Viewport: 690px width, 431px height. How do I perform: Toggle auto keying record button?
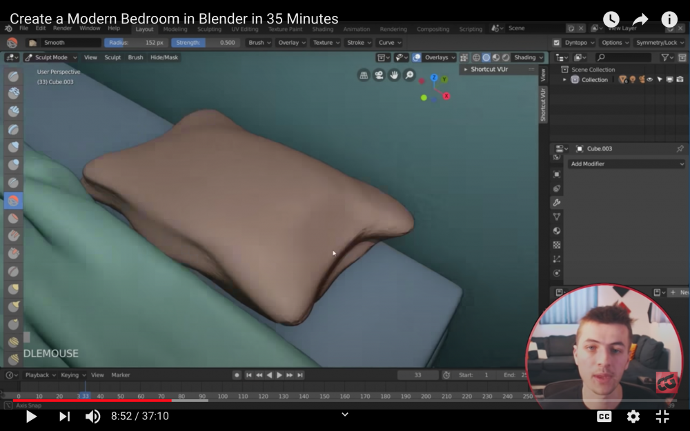(x=237, y=375)
